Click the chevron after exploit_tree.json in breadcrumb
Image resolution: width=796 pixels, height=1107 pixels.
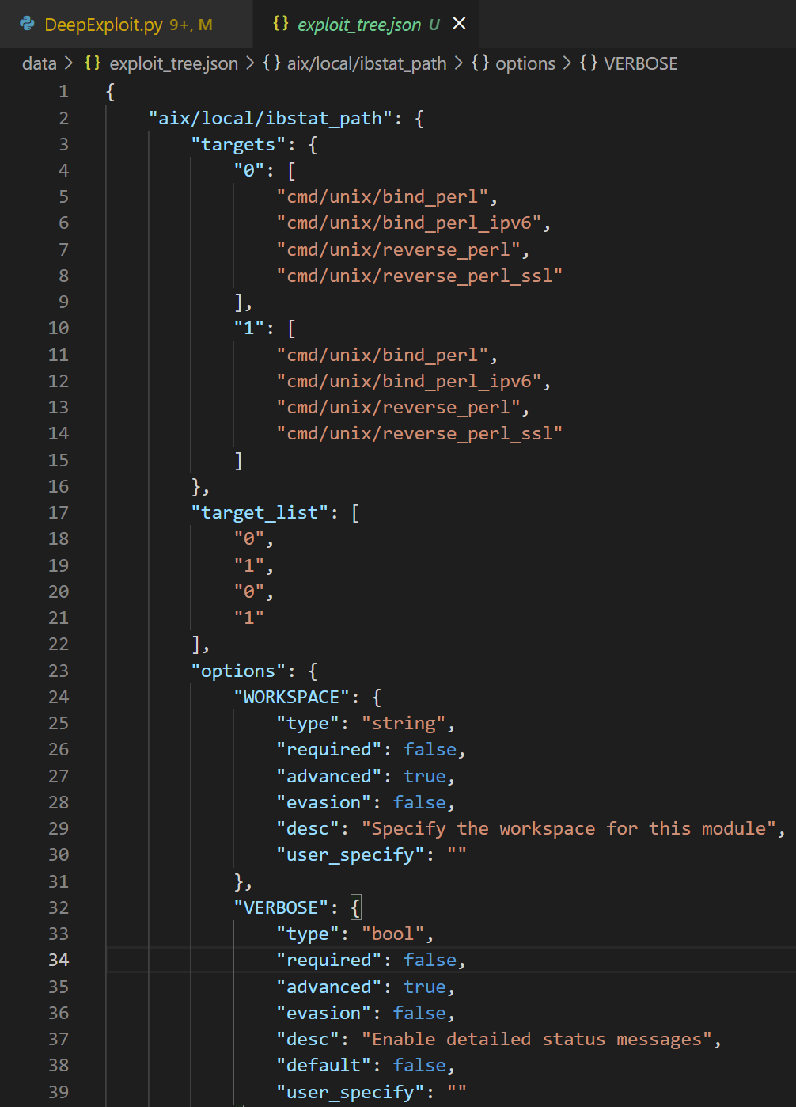click(x=251, y=63)
